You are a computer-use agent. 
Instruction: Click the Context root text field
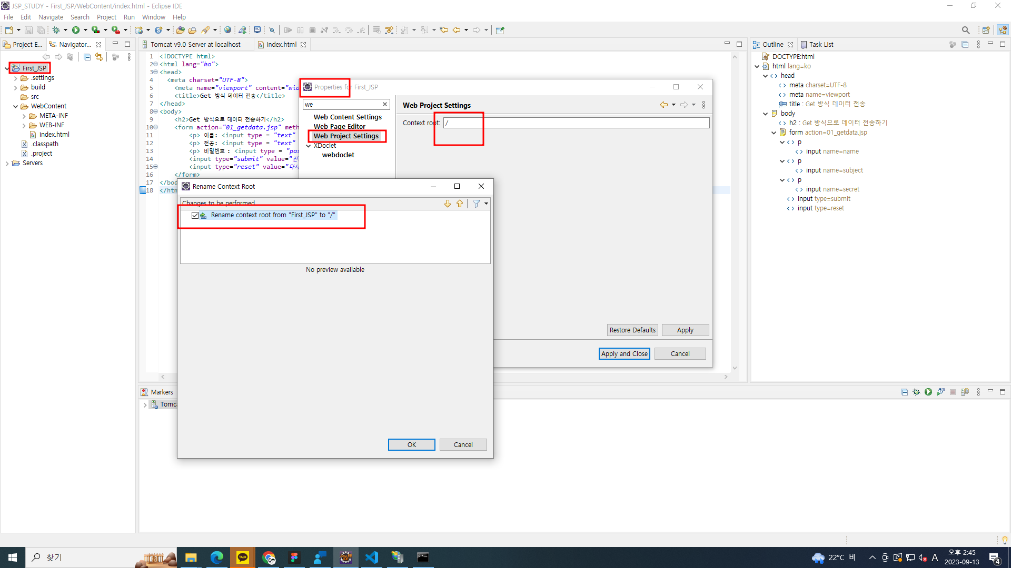576,123
